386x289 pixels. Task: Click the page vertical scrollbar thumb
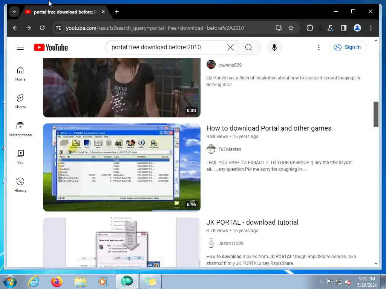376,114
